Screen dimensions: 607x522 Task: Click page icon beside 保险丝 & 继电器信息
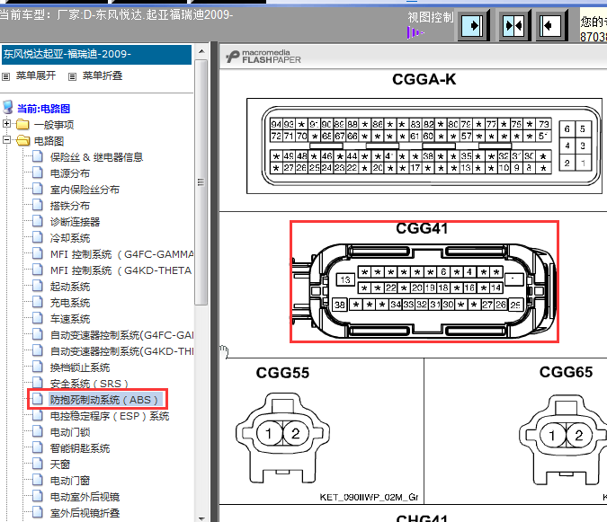coord(38,156)
